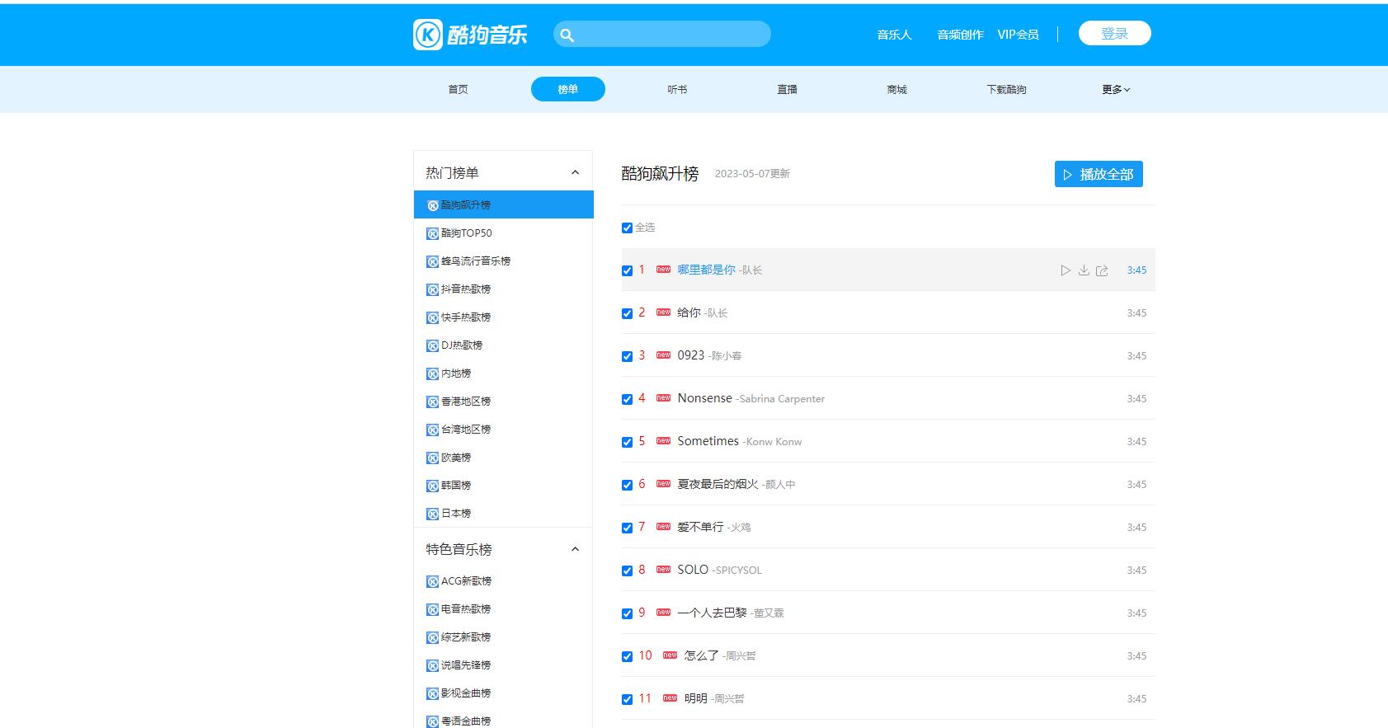Click the icon beside 抖音热歌榜
Image resolution: width=1388 pixels, height=728 pixels.
click(x=432, y=289)
